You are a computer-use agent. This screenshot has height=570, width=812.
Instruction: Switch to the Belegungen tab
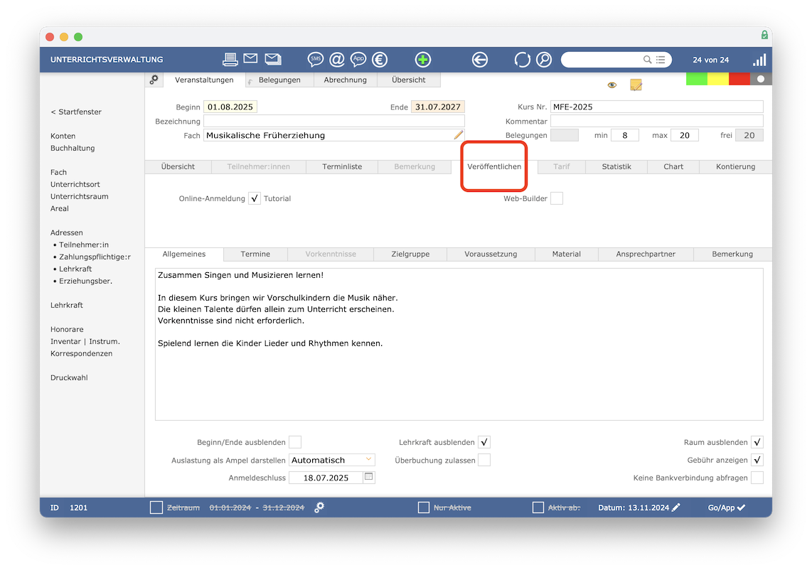tap(279, 80)
